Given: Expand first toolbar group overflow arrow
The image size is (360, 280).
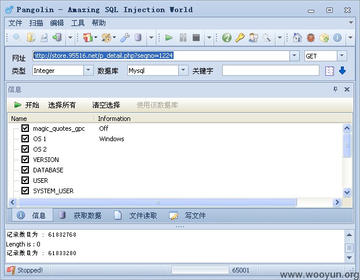Looking at the screenshot, I should click(70, 38).
